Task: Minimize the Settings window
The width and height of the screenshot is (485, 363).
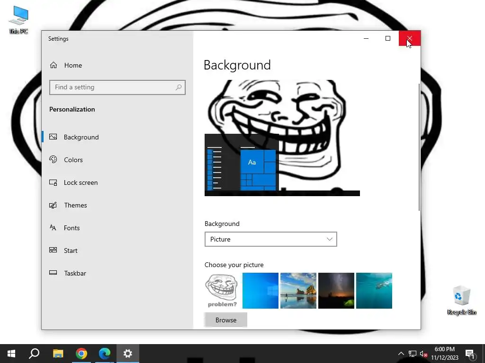Action: pos(366,38)
